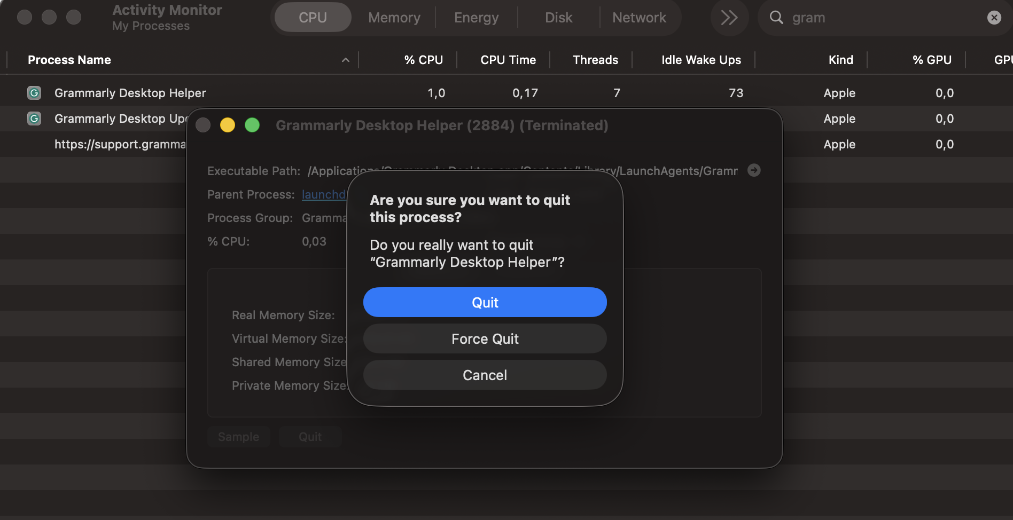This screenshot has height=520, width=1013.
Task: Click the gram search input field
Action: click(x=884, y=18)
